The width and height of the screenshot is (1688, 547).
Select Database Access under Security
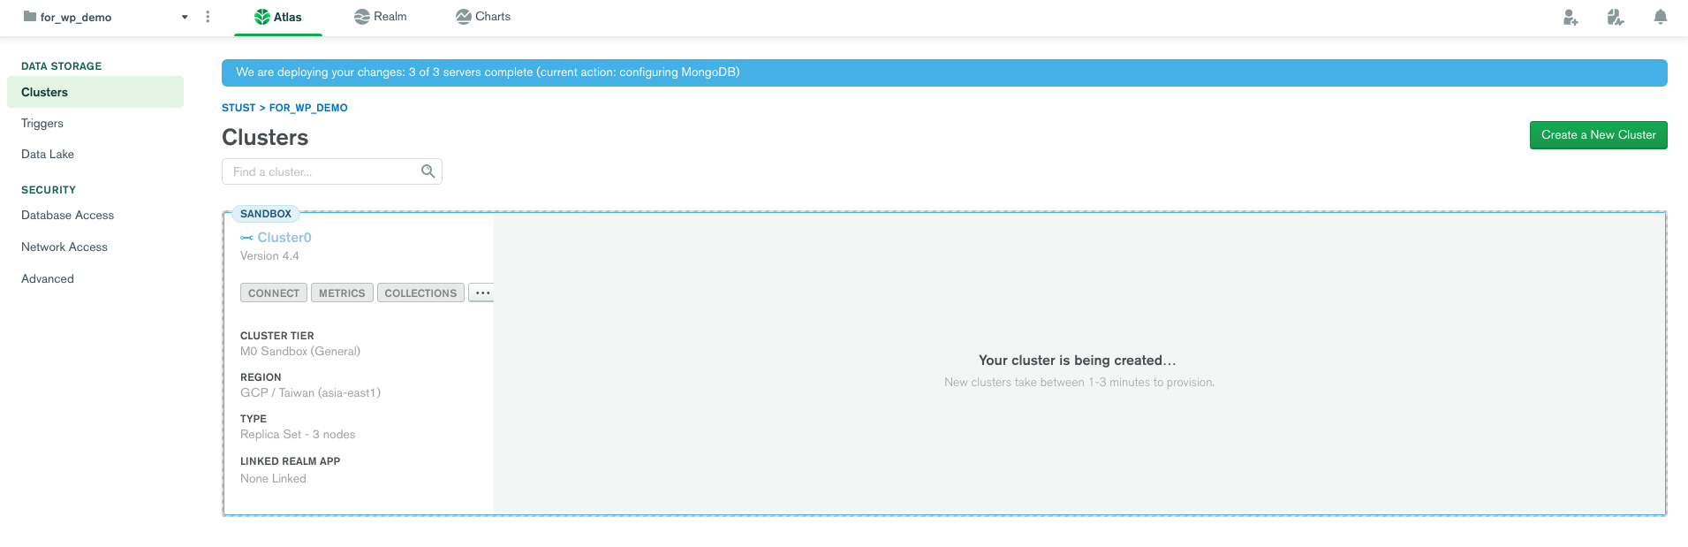pos(67,216)
